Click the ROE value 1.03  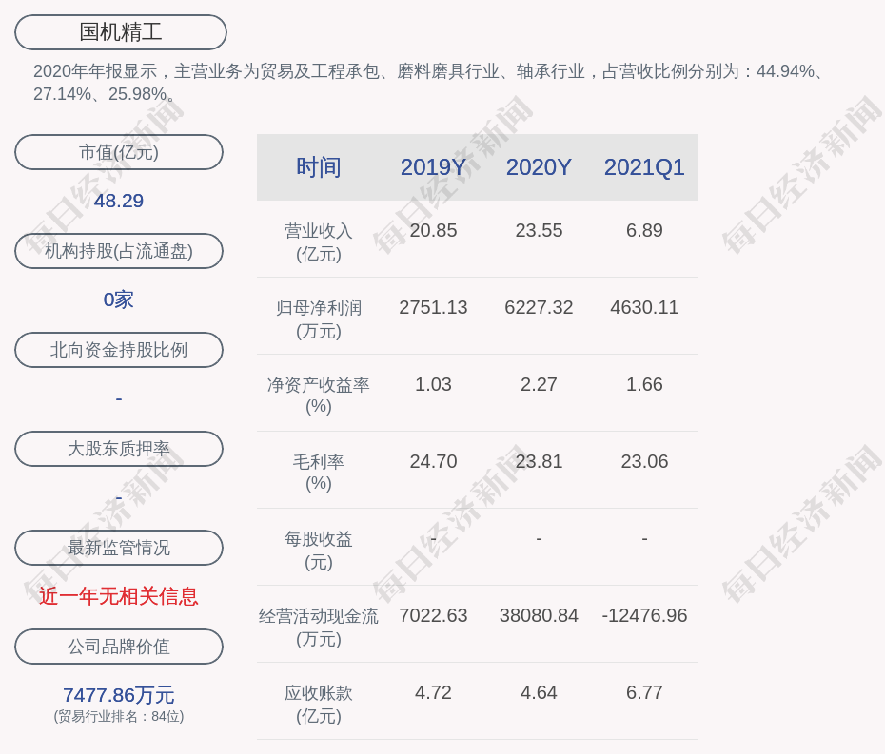pyautogui.click(x=433, y=385)
